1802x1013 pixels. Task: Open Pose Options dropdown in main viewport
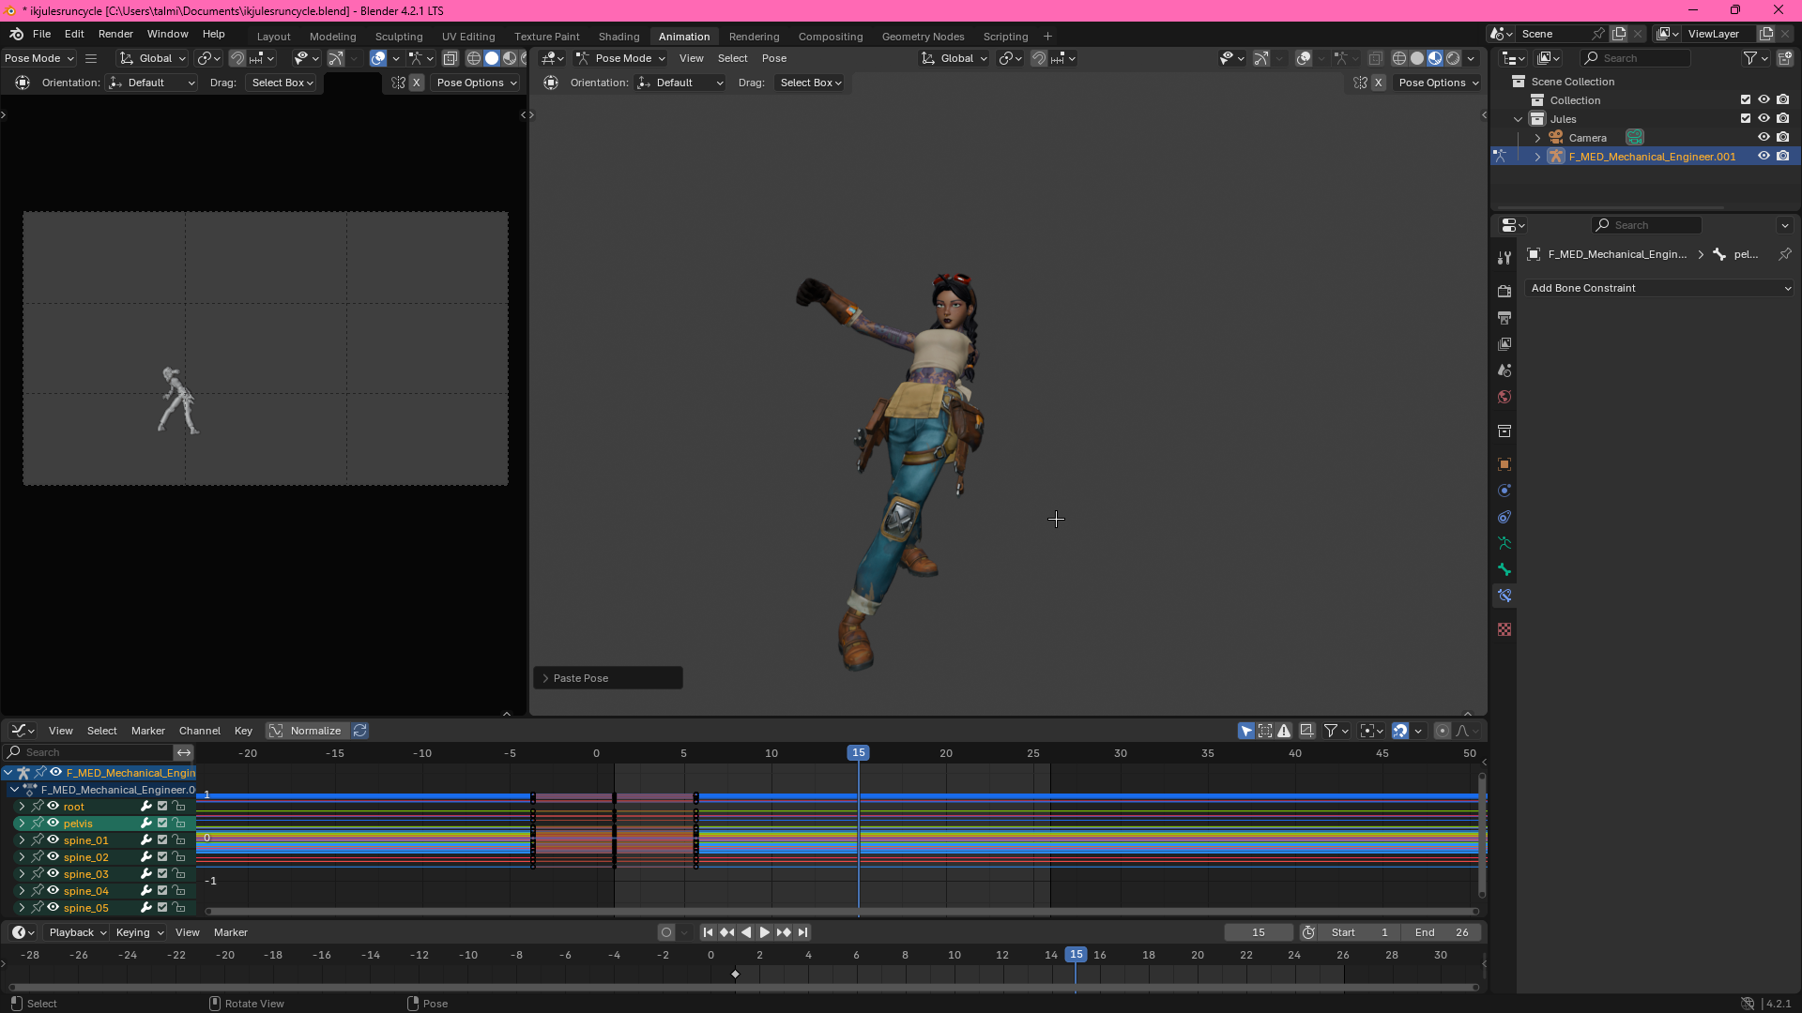[x=1438, y=83]
